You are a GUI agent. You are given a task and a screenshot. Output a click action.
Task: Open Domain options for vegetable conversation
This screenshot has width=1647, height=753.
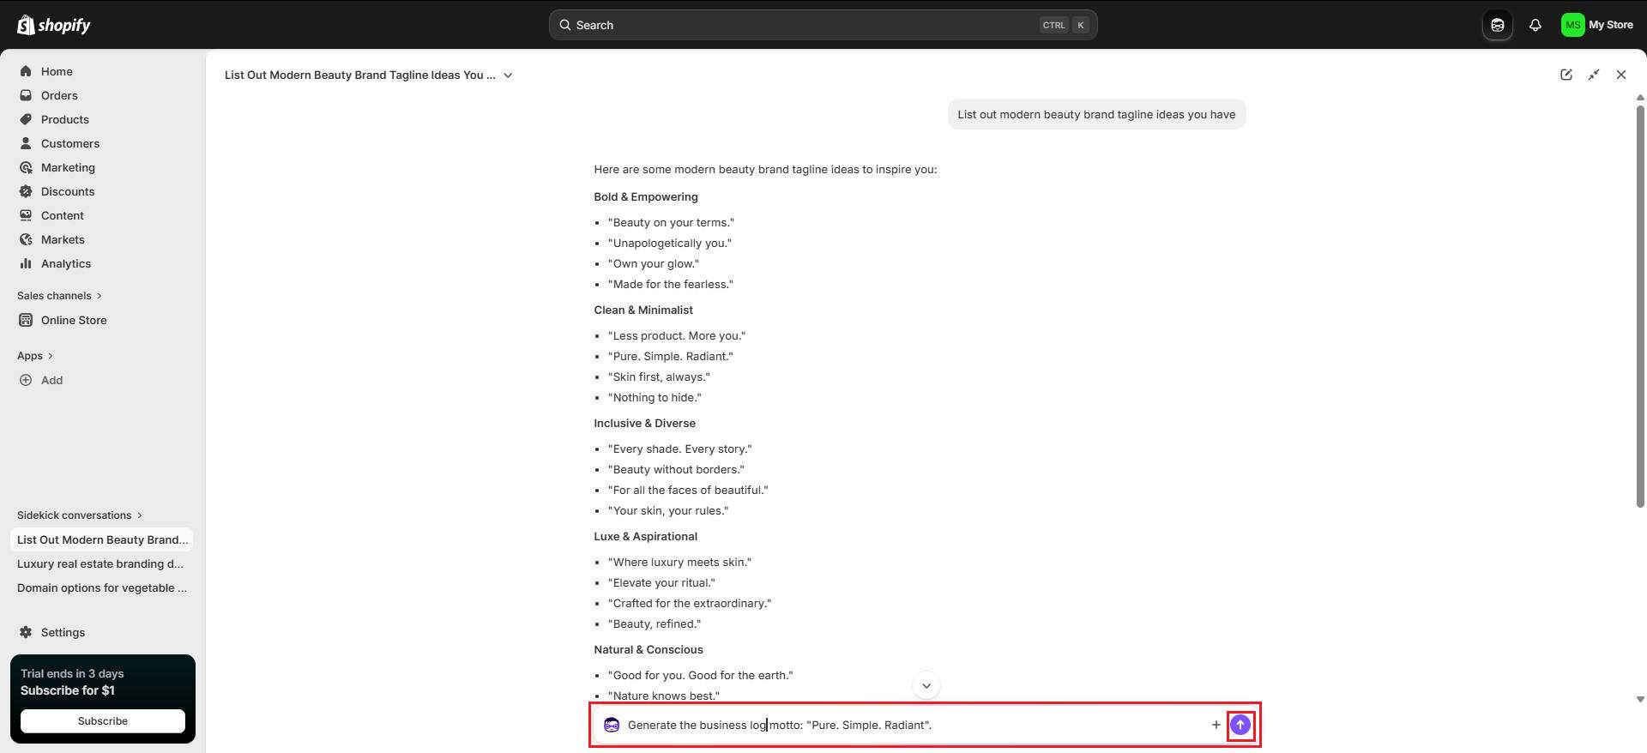pyautogui.click(x=102, y=587)
